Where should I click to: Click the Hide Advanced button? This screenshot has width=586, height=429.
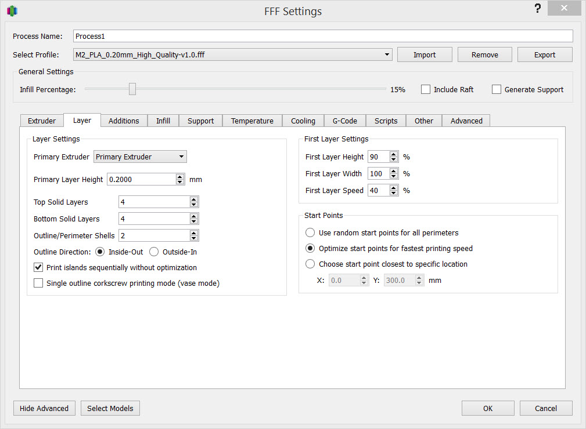pyautogui.click(x=44, y=408)
